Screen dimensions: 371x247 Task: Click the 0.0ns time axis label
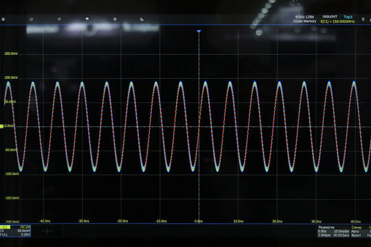(199, 221)
